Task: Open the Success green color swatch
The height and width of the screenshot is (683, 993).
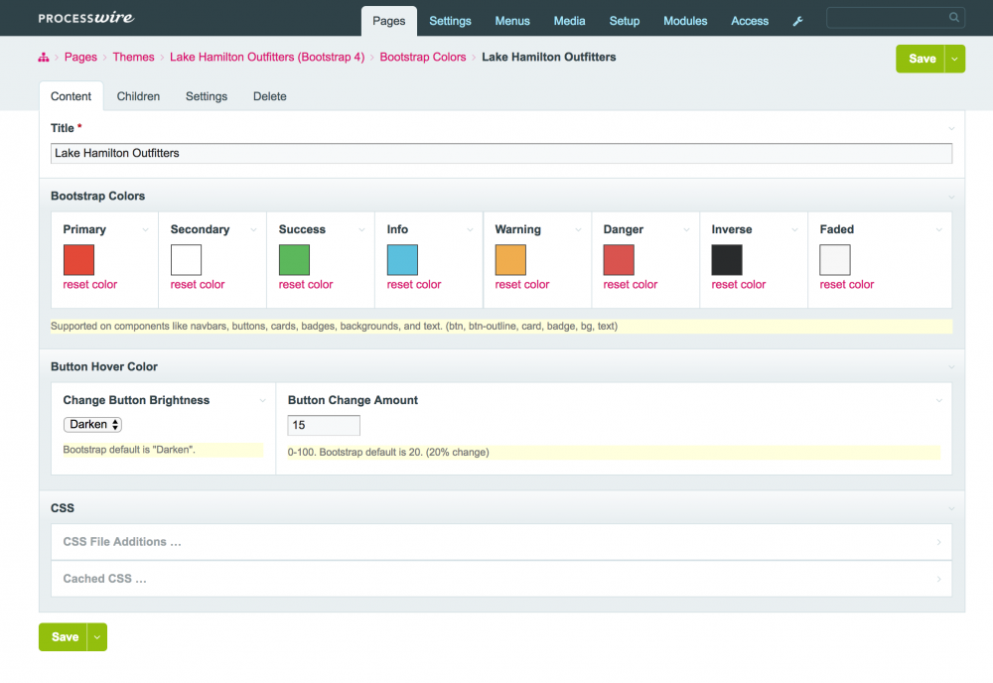Action: [x=294, y=260]
